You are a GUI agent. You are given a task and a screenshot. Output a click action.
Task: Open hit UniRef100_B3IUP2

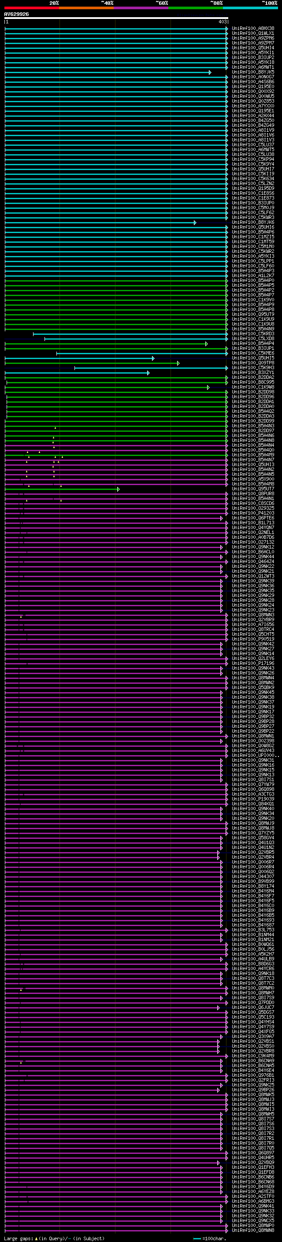252,57
